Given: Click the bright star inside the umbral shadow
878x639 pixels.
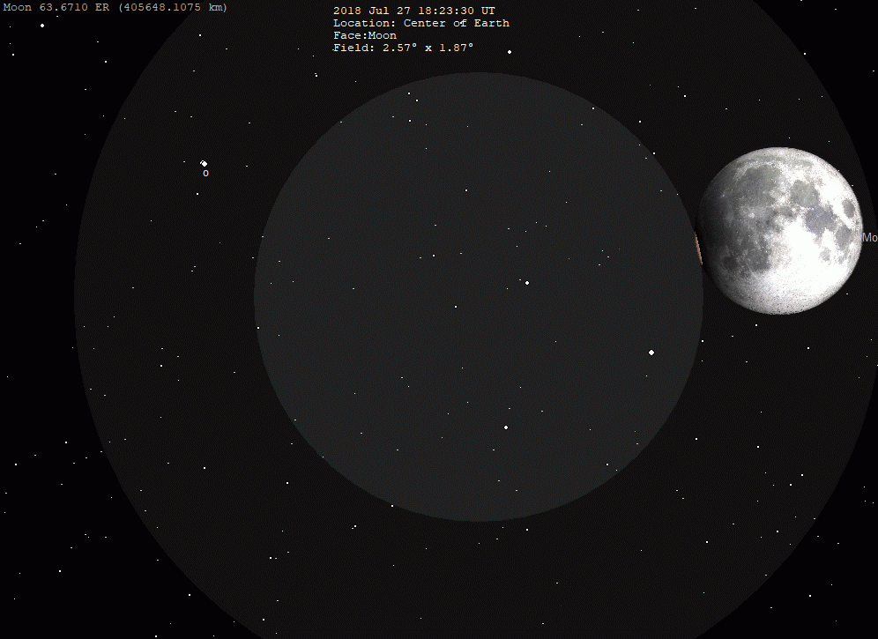Looking at the screenshot, I should [526, 282].
